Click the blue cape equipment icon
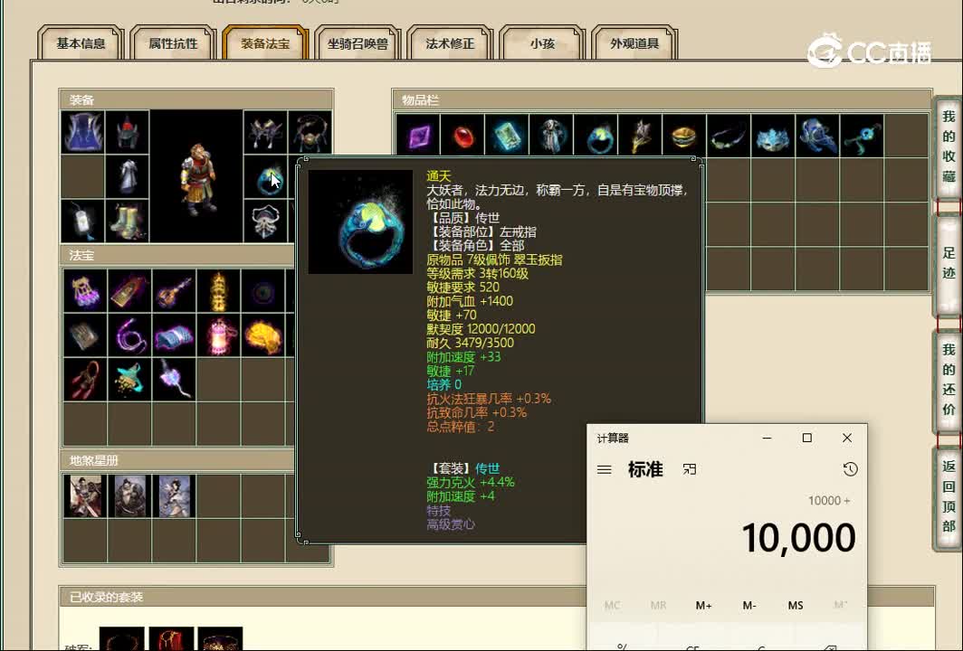Image resolution: width=963 pixels, height=651 pixels. [82, 132]
